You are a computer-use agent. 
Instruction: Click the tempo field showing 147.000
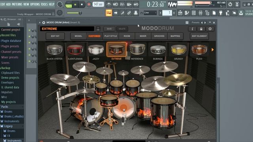[x=98, y=4]
